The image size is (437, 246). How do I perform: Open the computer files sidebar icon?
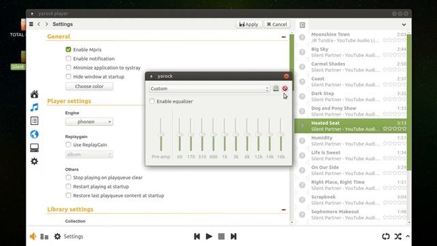pyautogui.click(x=34, y=148)
